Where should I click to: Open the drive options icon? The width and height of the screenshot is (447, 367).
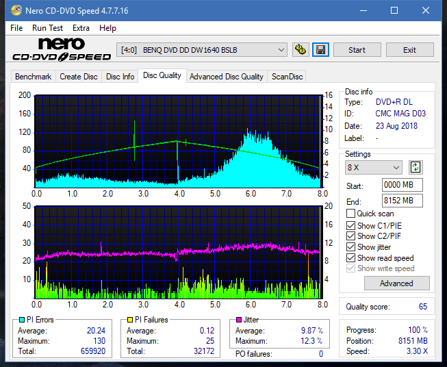[x=301, y=50]
